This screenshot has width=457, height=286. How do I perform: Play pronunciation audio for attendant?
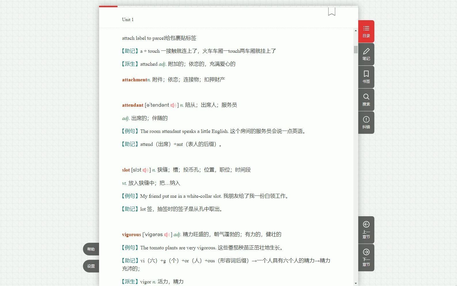(173, 105)
